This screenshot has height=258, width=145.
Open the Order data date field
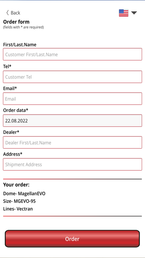tap(72, 120)
